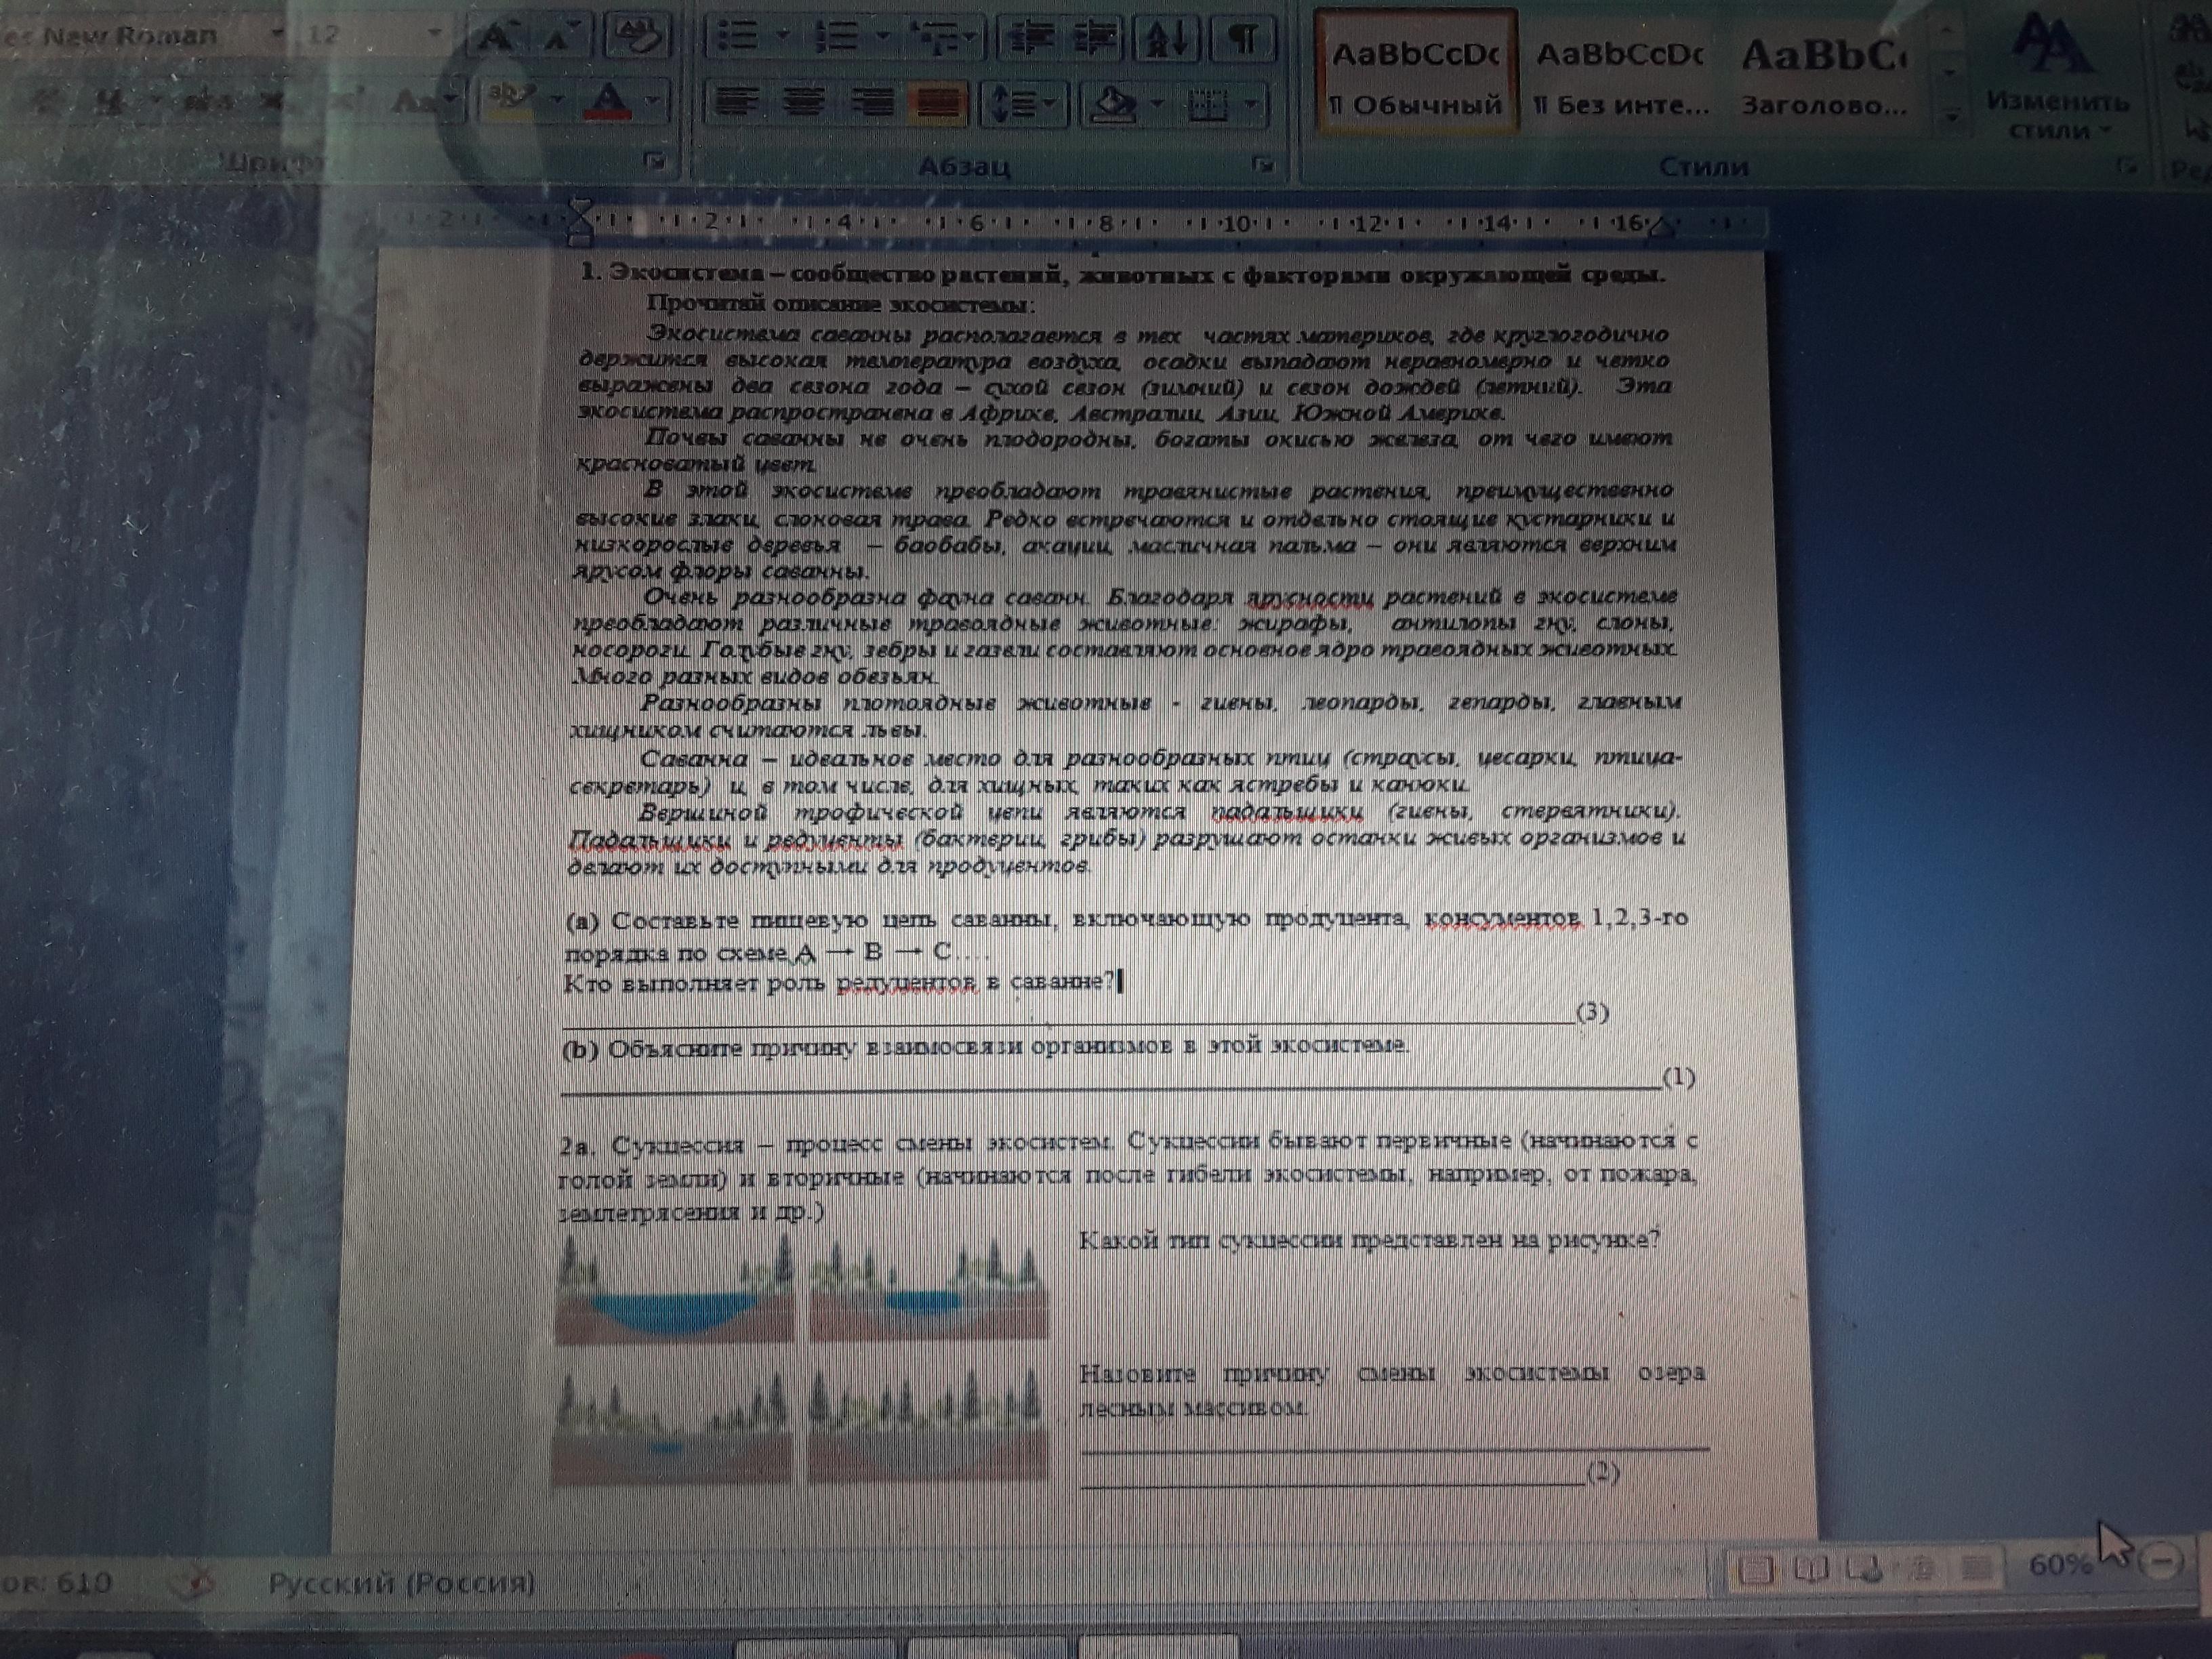Switch to Full Screen Reading view
2212x1659 pixels.
click(1811, 1568)
